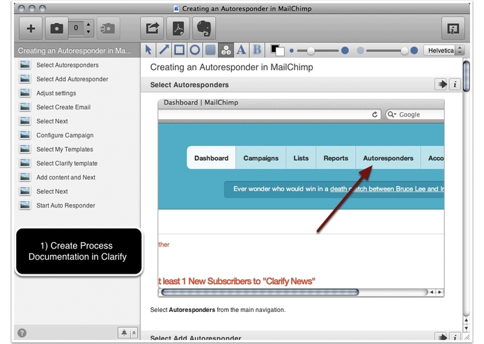Toggle the inspector panel icon at top right
Screen dimensions: 484x344
453,29
